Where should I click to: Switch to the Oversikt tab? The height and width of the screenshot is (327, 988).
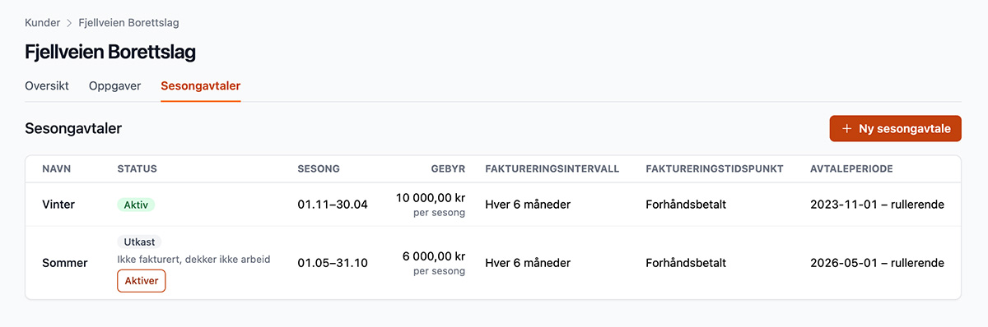(47, 85)
